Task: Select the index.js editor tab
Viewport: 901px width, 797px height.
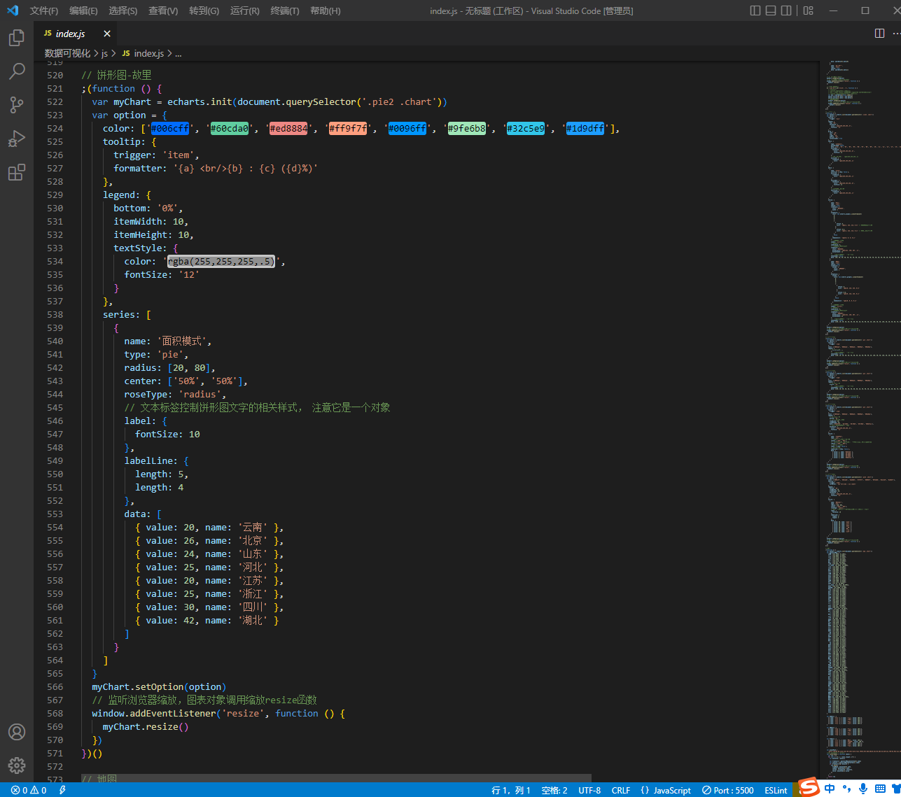Action: click(76, 34)
